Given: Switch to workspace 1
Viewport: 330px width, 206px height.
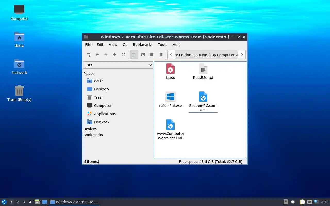Looking at the screenshot, I should point(11,202).
